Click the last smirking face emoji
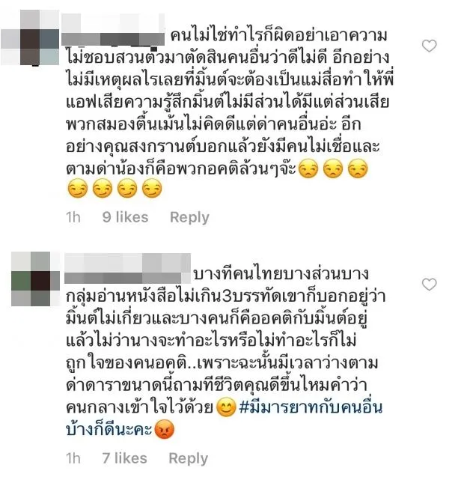This screenshot has width=464, height=483. [152, 189]
